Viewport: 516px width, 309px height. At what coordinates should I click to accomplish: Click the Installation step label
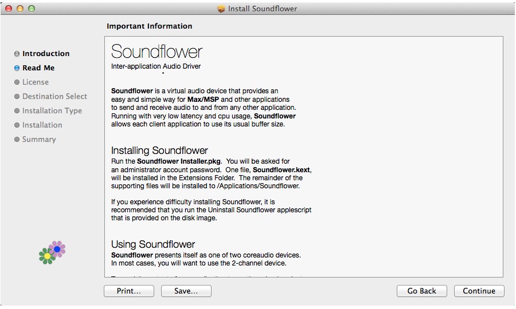pyautogui.click(x=42, y=125)
